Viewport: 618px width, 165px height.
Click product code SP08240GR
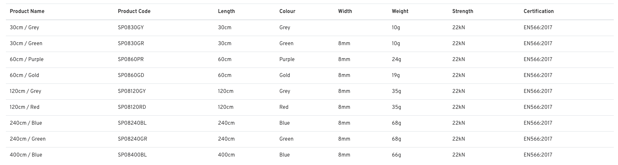133,139
